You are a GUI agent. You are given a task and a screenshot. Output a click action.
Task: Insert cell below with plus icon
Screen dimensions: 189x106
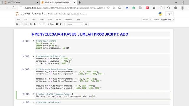click(x=22, y=24)
